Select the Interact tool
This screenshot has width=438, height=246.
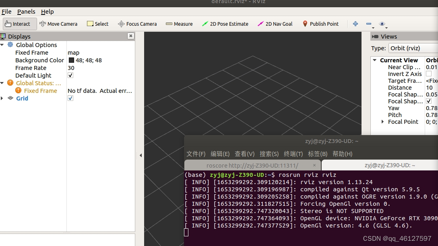tap(19, 24)
